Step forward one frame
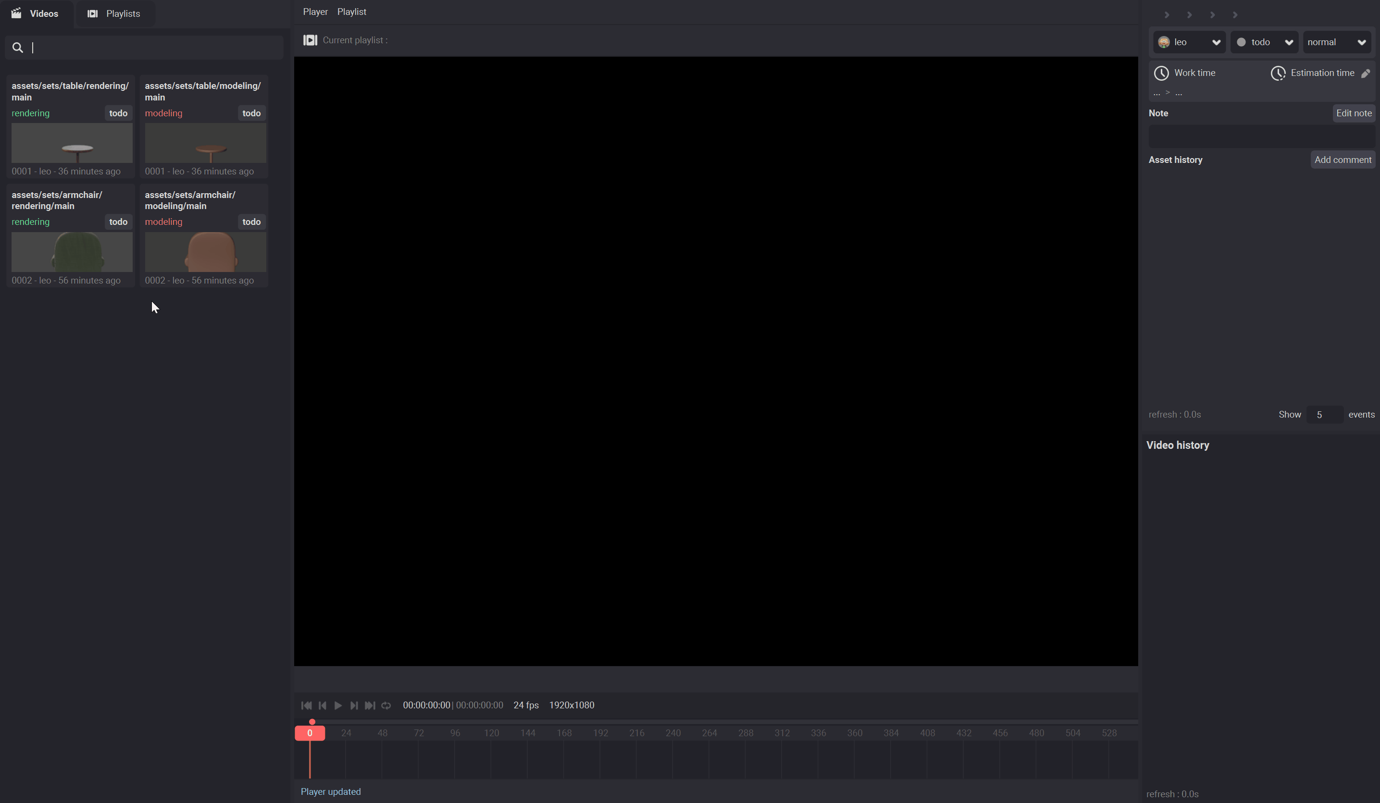This screenshot has width=1380, height=803. pyautogui.click(x=354, y=705)
